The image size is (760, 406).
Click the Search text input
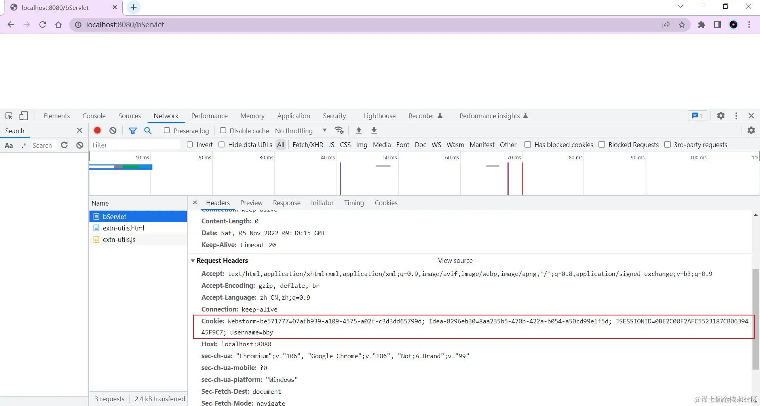[x=44, y=145]
